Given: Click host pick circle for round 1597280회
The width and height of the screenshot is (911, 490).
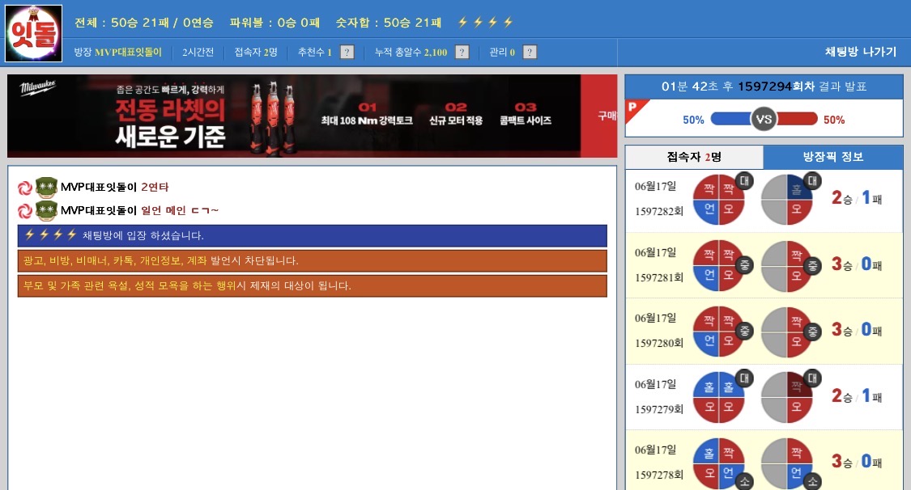Looking at the screenshot, I should click(x=786, y=331).
